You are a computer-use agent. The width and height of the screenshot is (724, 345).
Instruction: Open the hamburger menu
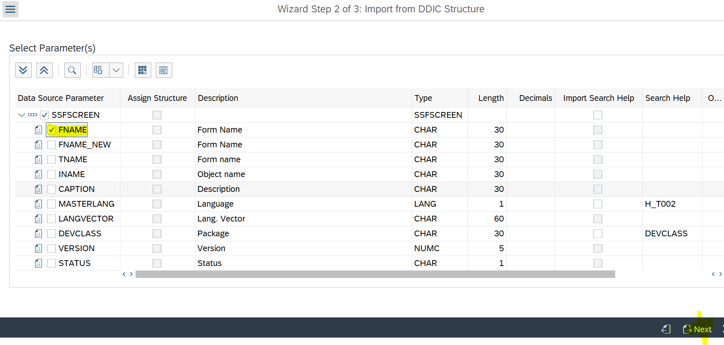click(10, 9)
